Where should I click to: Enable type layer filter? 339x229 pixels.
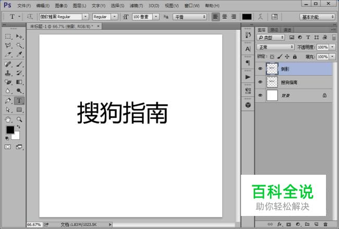308,38
